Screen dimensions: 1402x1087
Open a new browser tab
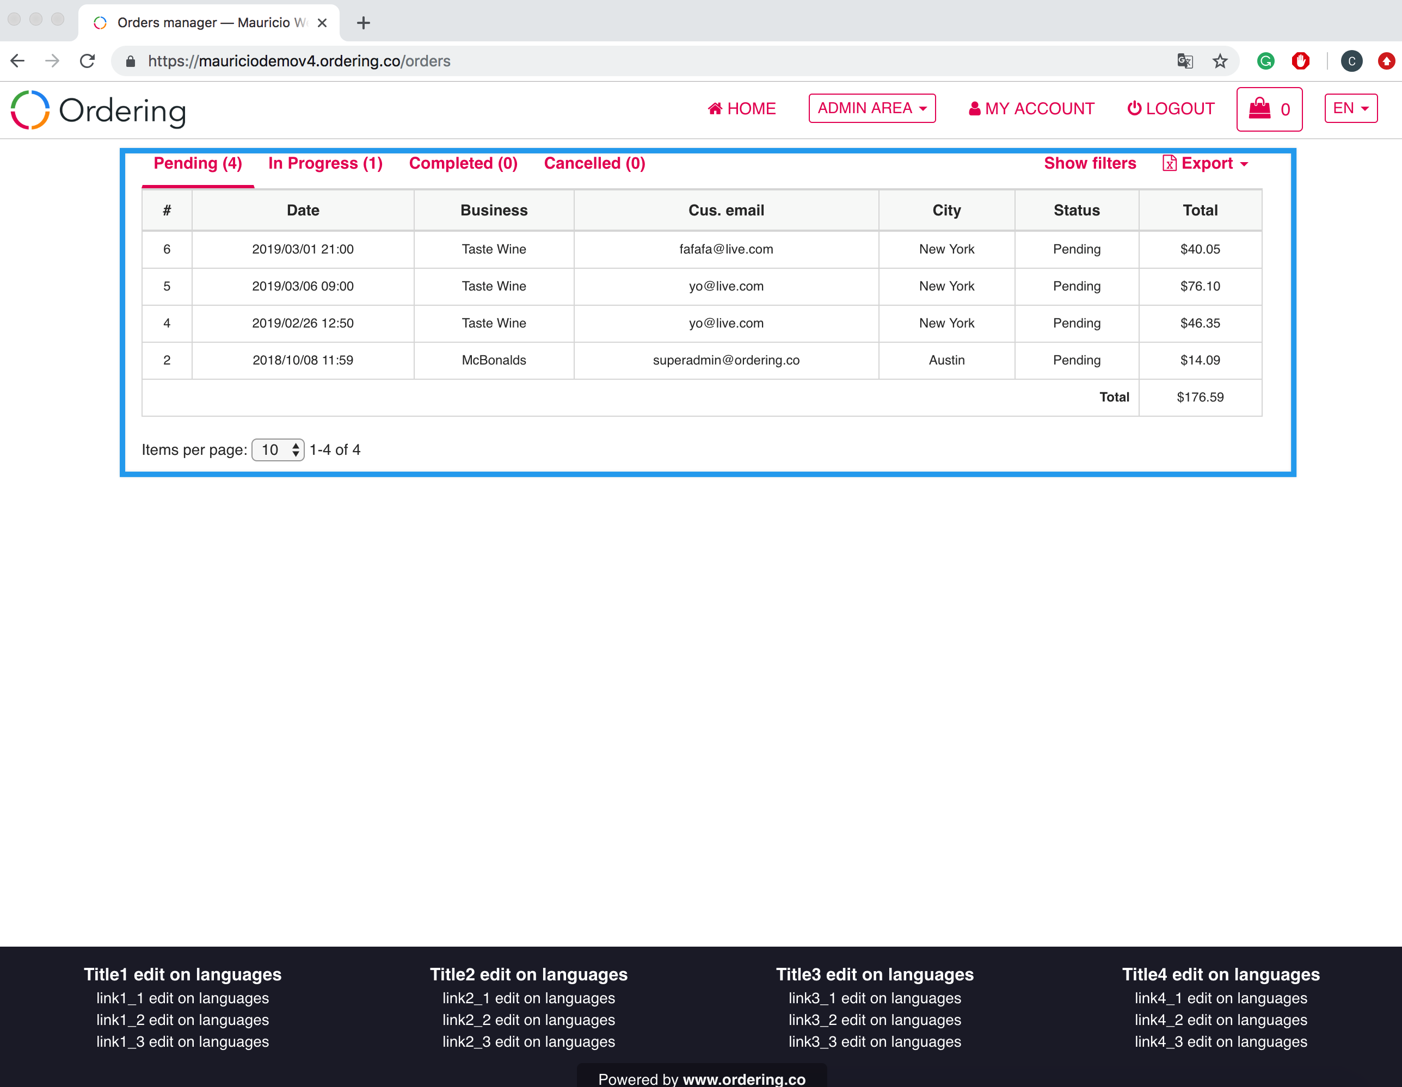tap(364, 23)
